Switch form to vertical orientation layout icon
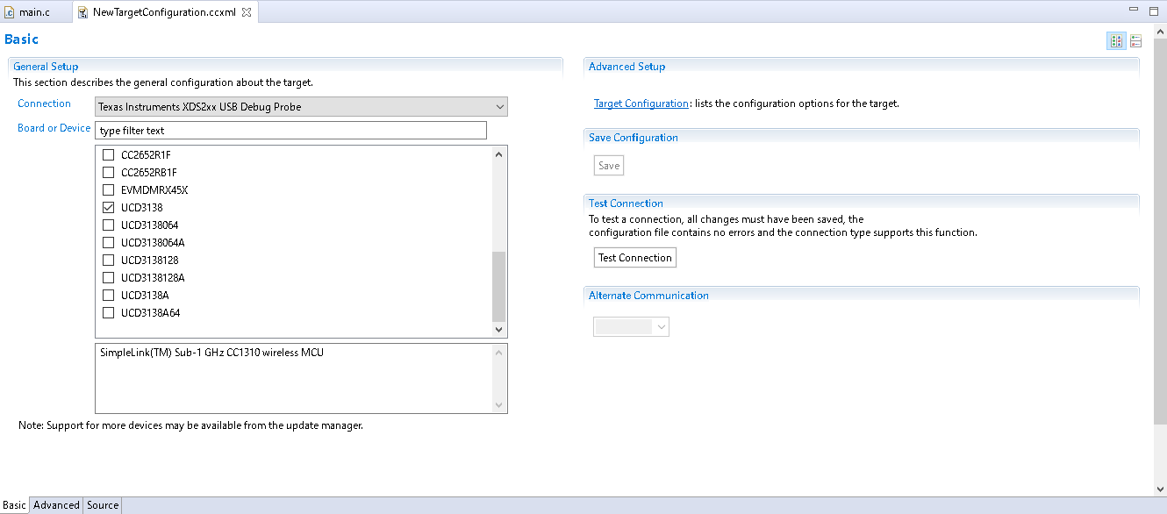The width and height of the screenshot is (1167, 514). [1135, 41]
